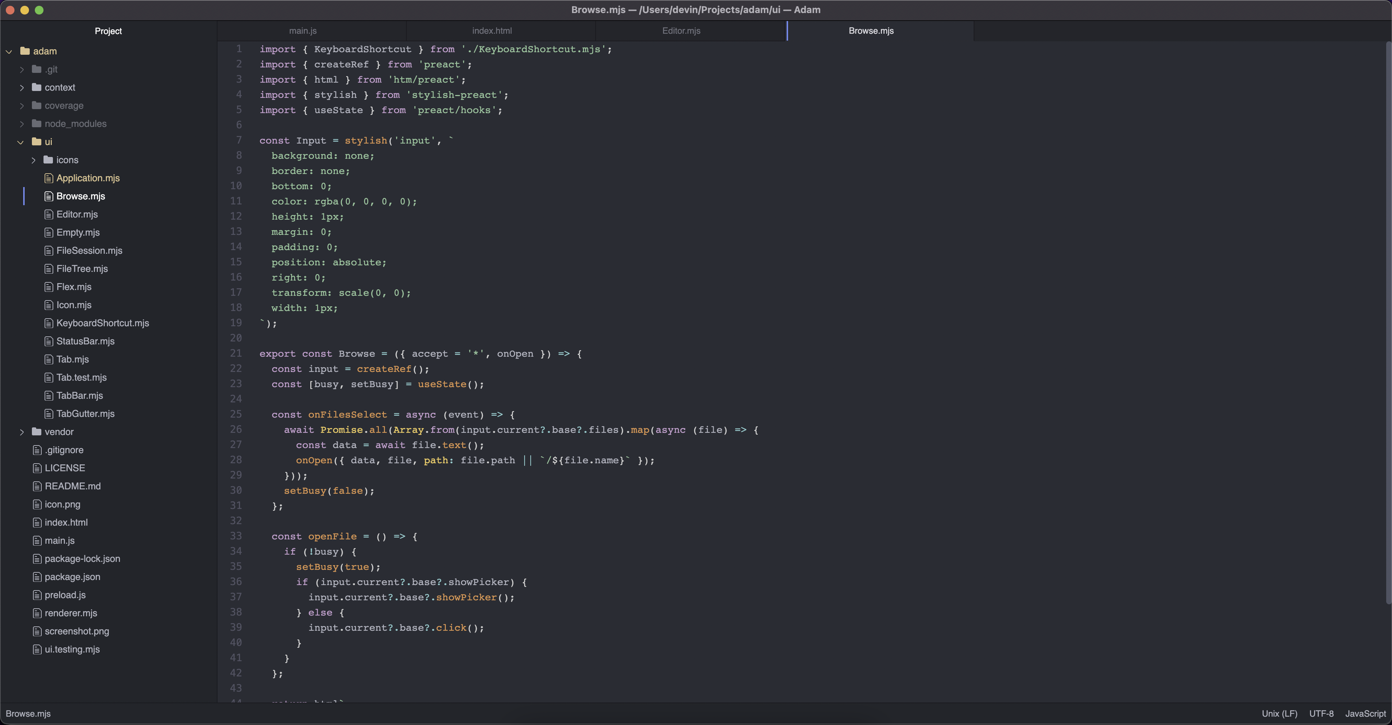Click the icons folder icon
1392x725 pixels.
click(48, 159)
